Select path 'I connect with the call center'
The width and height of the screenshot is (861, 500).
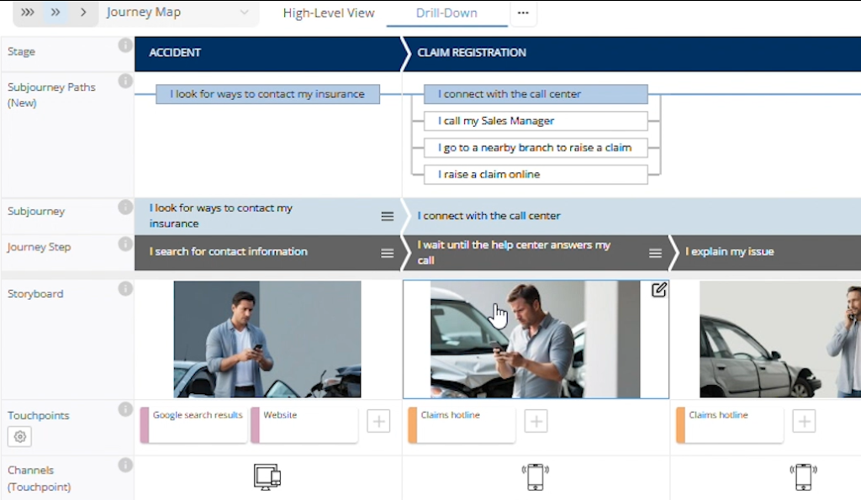(x=536, y=94)
